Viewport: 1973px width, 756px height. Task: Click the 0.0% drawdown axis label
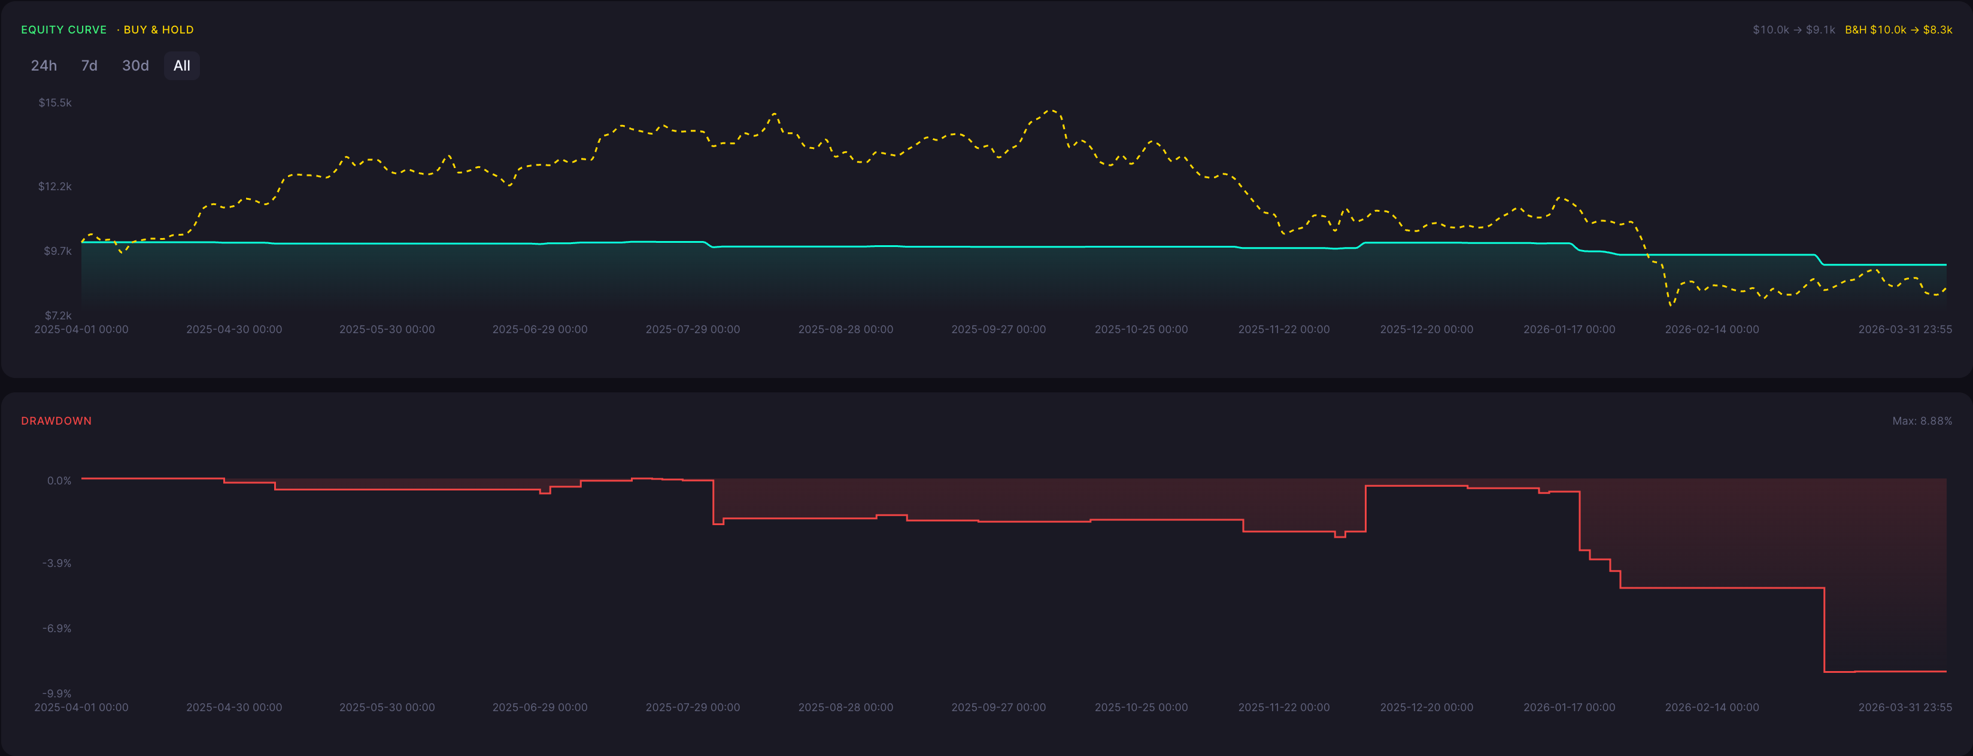[x=59, y=480]
